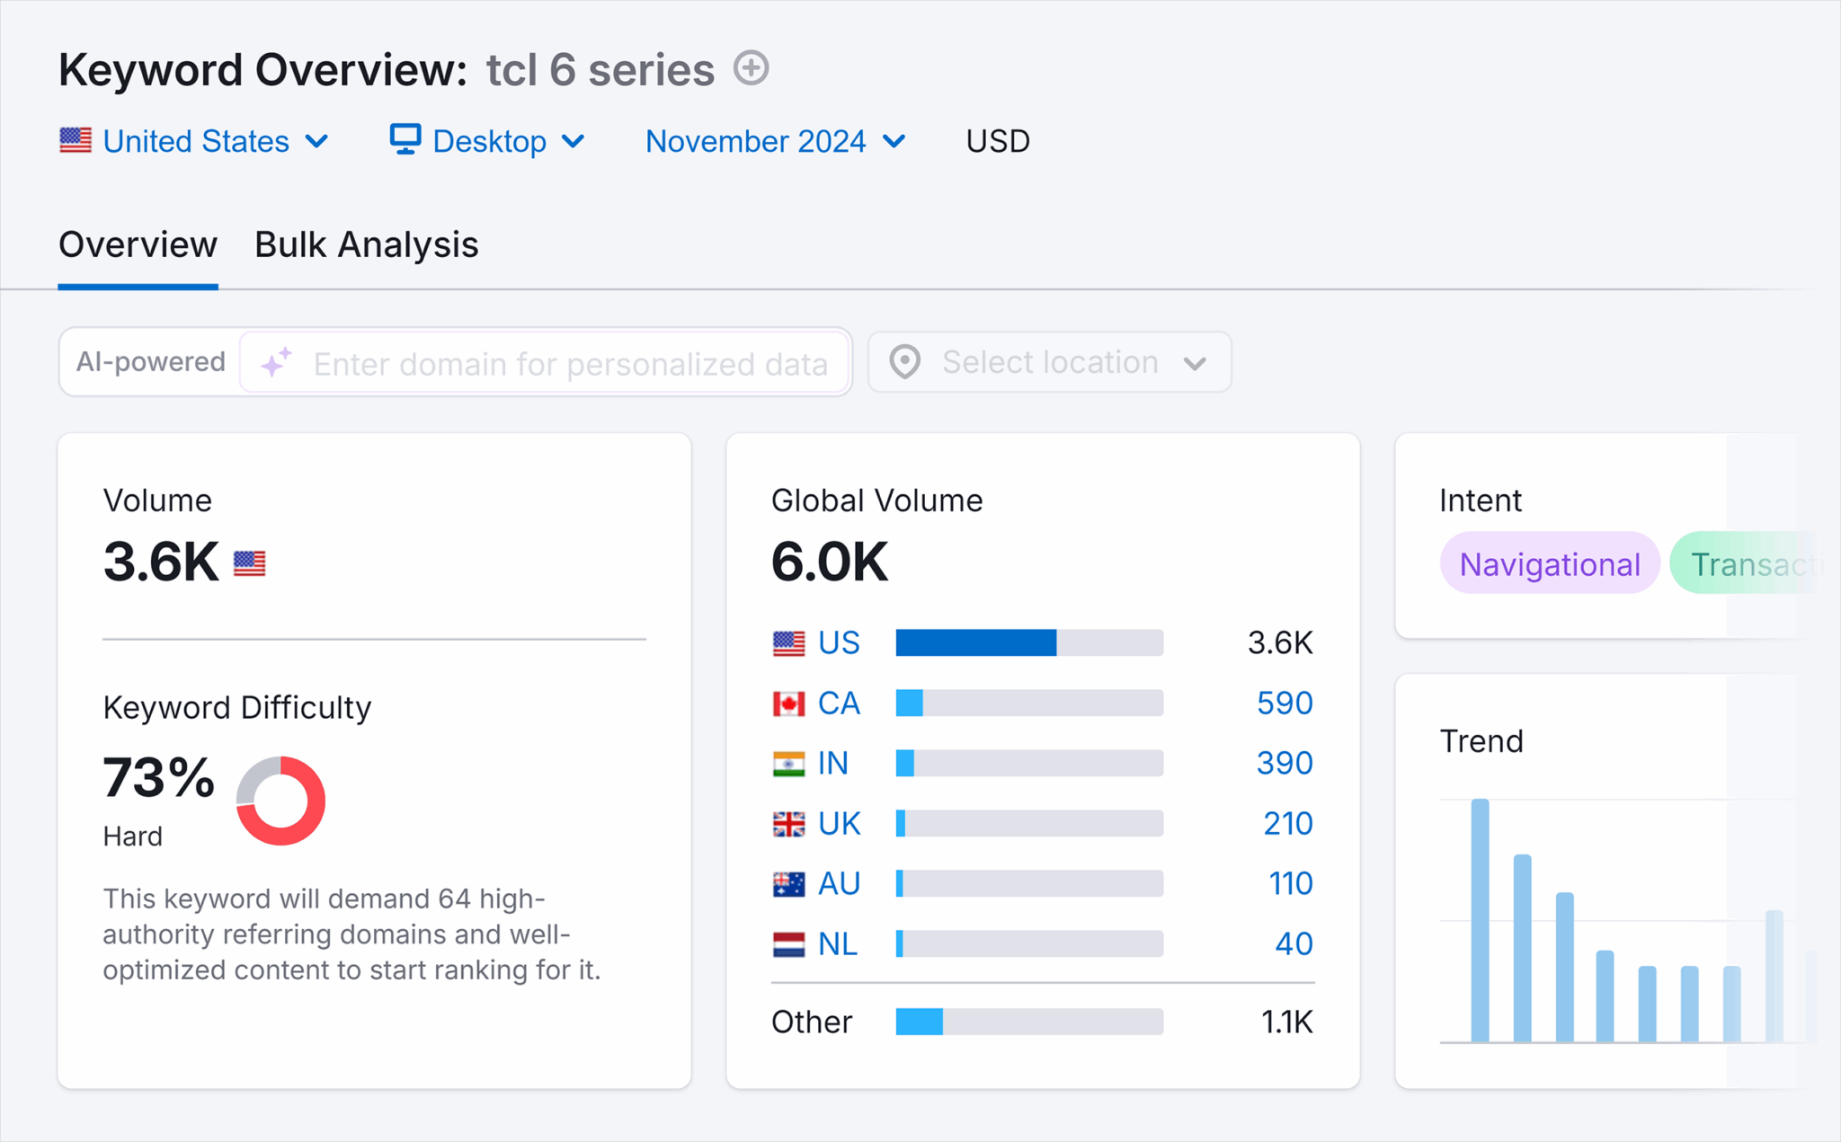Click the AI sparkle icon in the domain field
The width and height of the screenshot is (1841, 1142).
pos(276,362)
